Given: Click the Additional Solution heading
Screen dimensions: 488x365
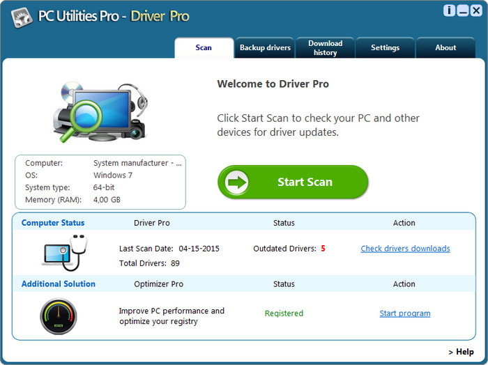Looking at the screenshot, I should click(x=59, y=284).
